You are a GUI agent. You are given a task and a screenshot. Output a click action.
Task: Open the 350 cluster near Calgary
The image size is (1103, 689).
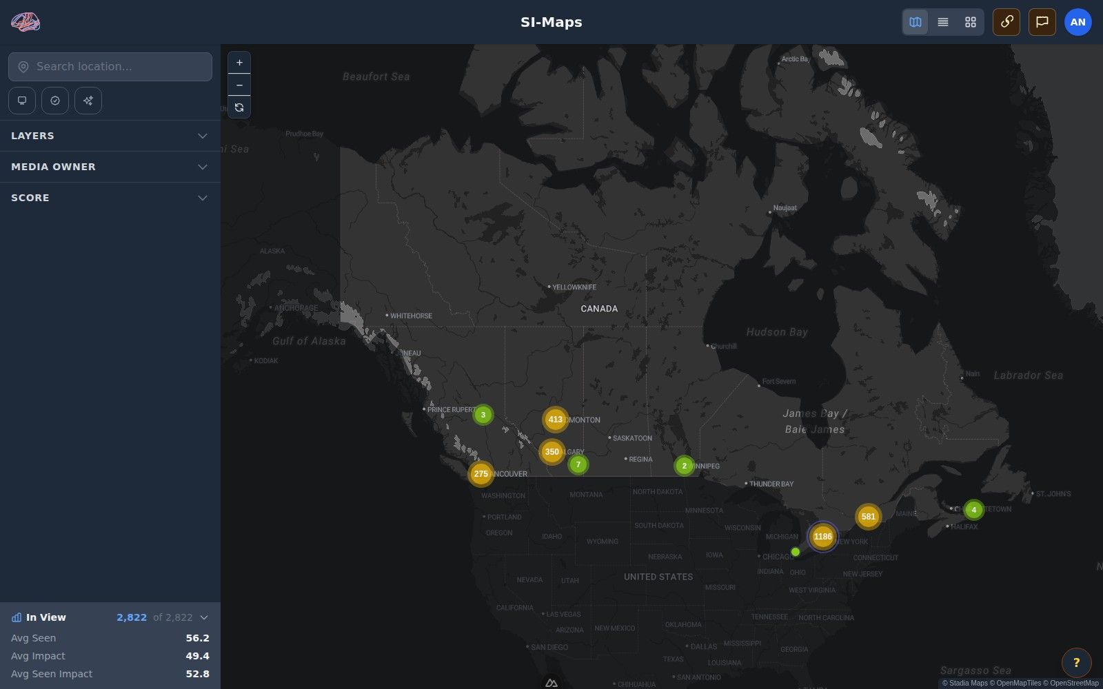(x=551, y=452)
